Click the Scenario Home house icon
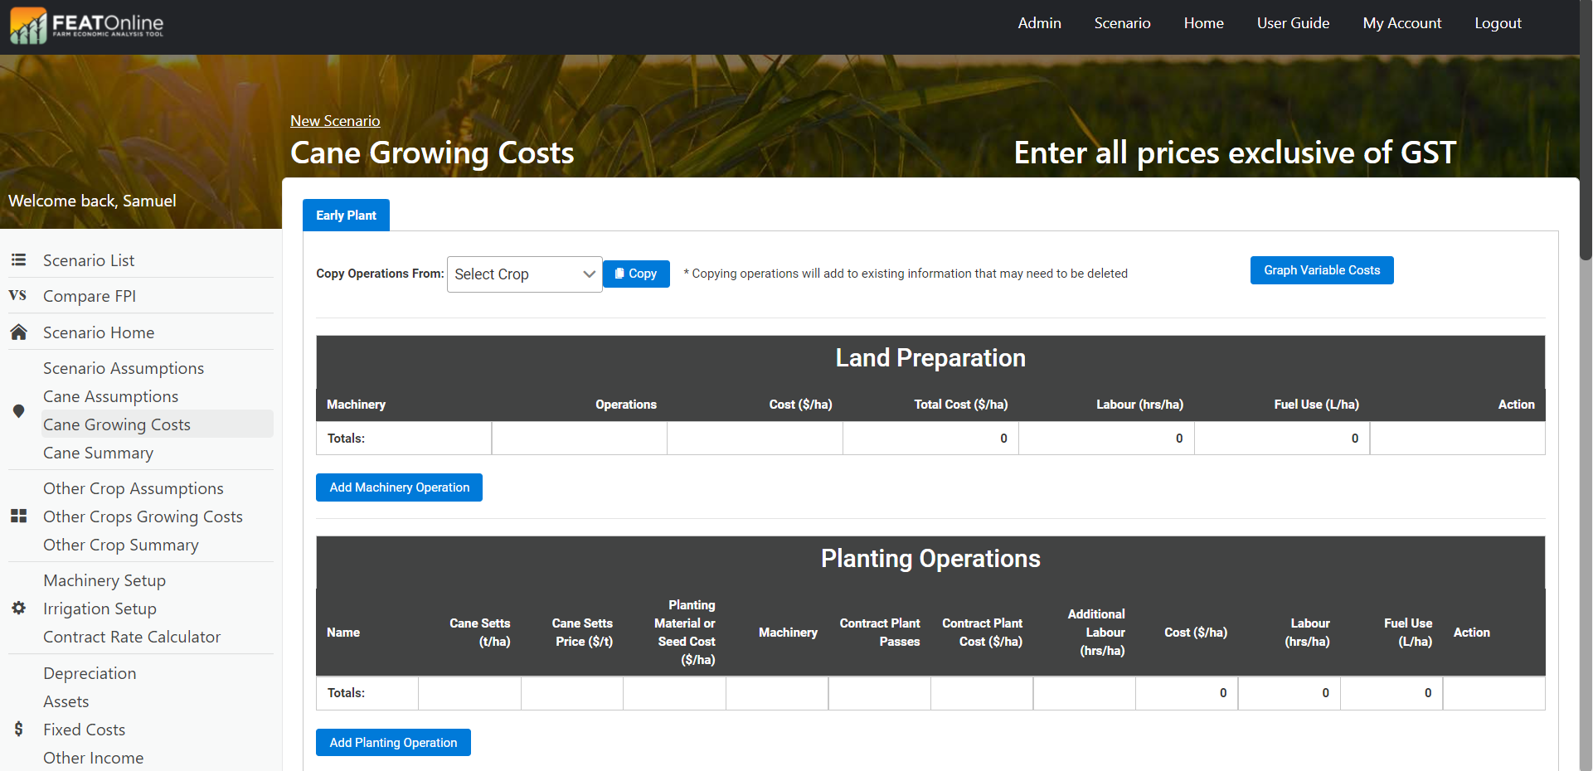The image size is (1593, 771). pyautogui.click(x=18, y=332)
